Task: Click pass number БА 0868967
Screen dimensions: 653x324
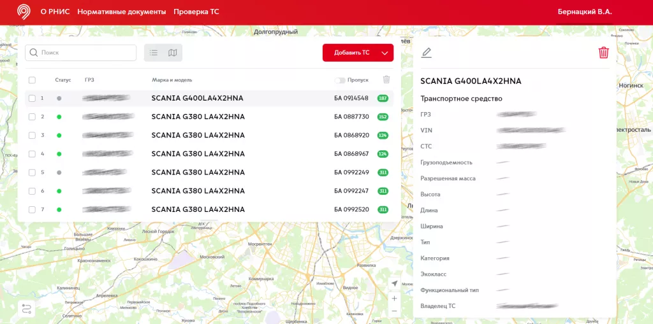Action: [x=351, y=154]
